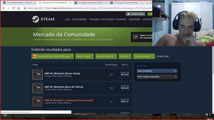This screenshot has width=214, height=120.
Task: Open UMP-45 (StatTrak) Momento (Pouco Usada) listing
Action: click(82, 101)
